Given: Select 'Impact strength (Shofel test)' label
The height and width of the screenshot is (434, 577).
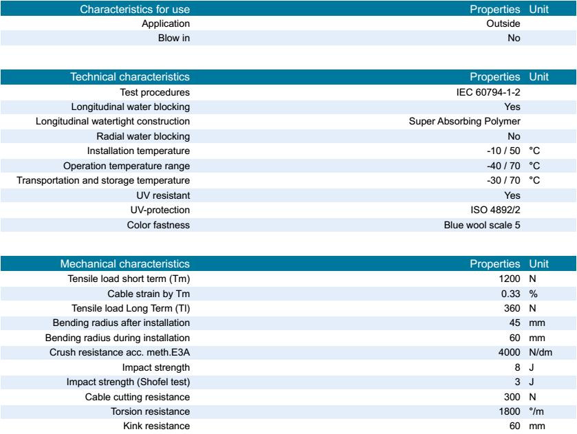Looking at the screenshot, I should [x=128, y=382].
